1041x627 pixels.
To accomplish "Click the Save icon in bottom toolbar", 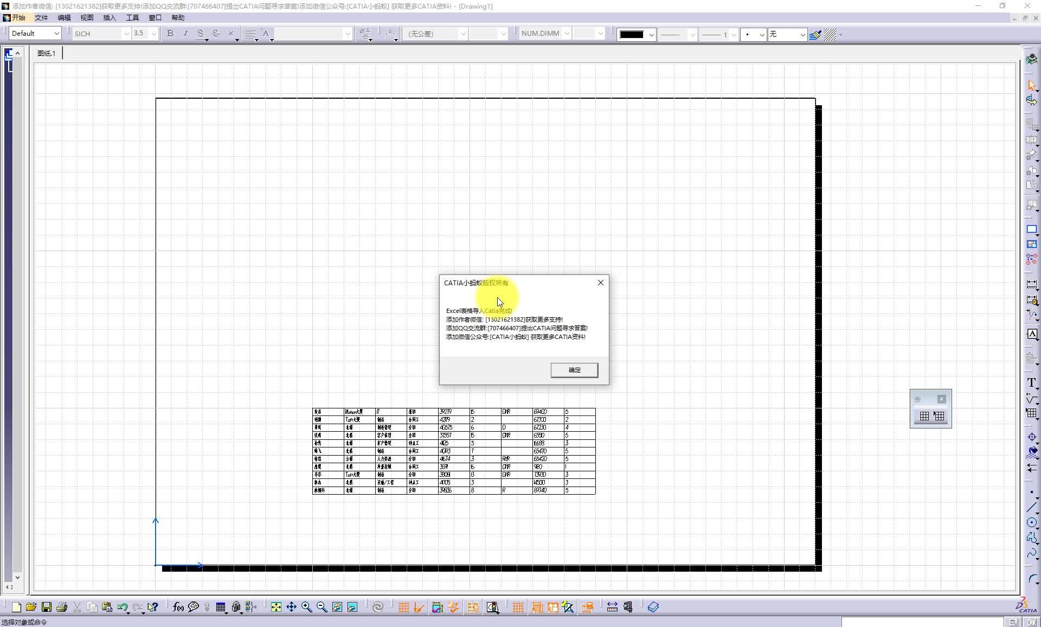I will (47, 607).
